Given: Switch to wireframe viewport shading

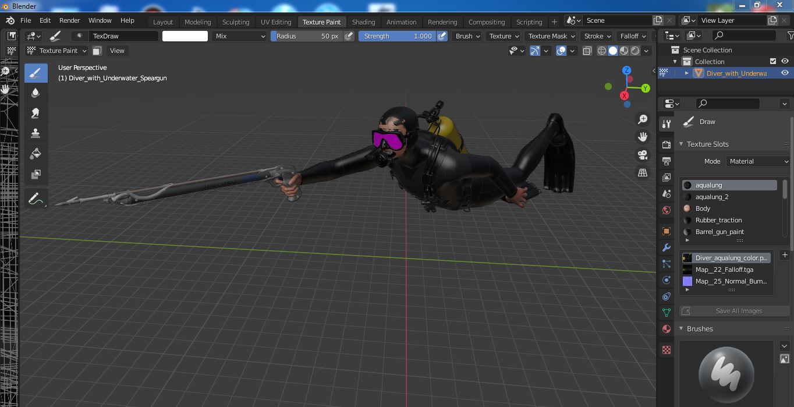Looking at the screenshot, I should (x=602, y=51).
